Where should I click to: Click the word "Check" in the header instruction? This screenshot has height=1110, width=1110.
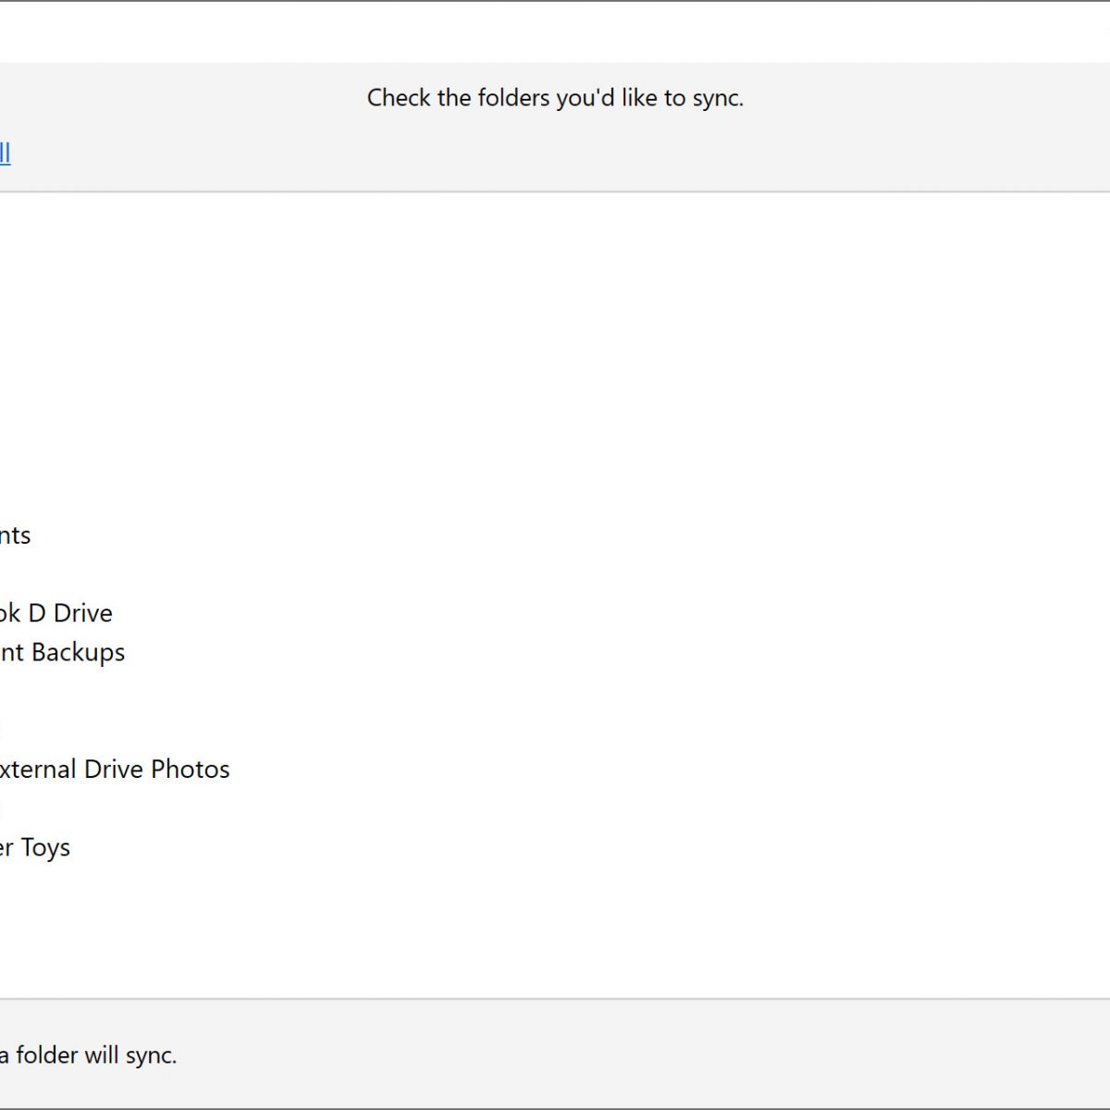coord(399,98)
